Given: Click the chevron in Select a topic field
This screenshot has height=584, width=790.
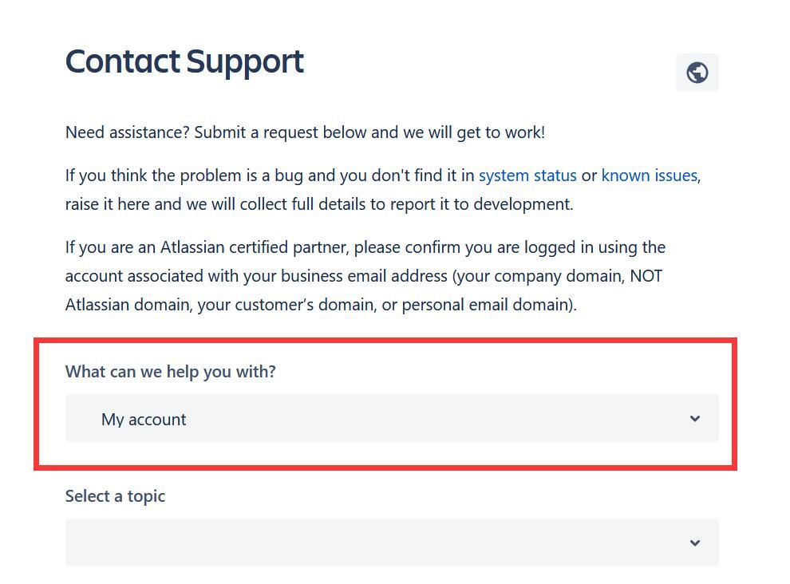Looking at the screenshot, I should pos(695,543).
